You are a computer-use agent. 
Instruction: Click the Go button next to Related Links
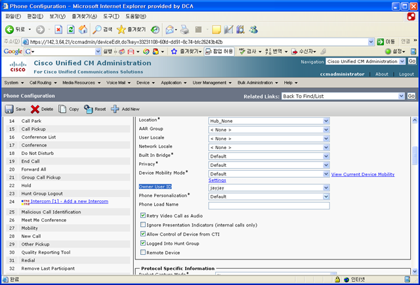click(411, 96)
